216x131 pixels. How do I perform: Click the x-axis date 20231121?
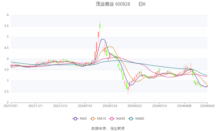35,106
